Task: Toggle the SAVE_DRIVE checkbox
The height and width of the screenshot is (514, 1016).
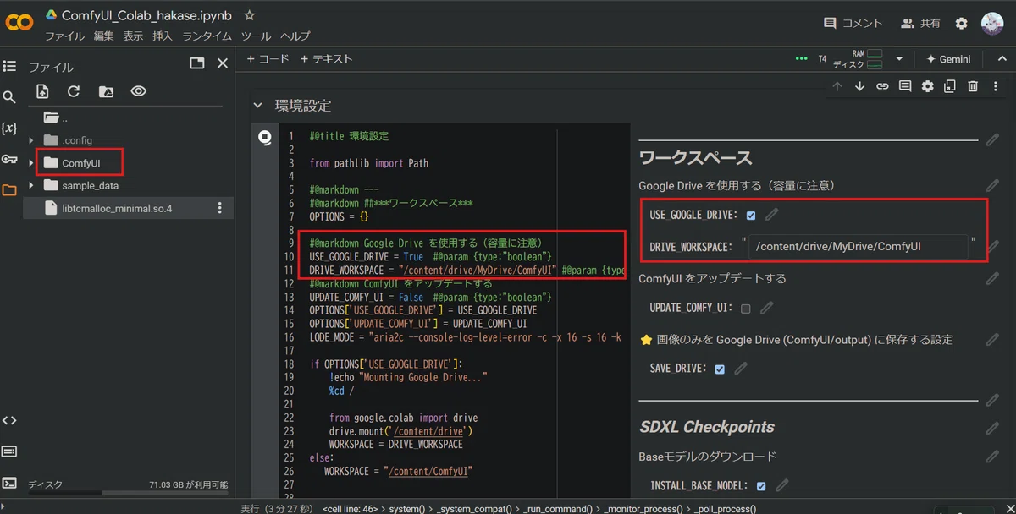Action: 720,369
